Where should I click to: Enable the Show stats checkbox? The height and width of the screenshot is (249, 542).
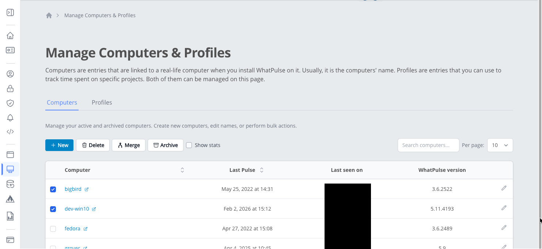[x=189, y=145]
